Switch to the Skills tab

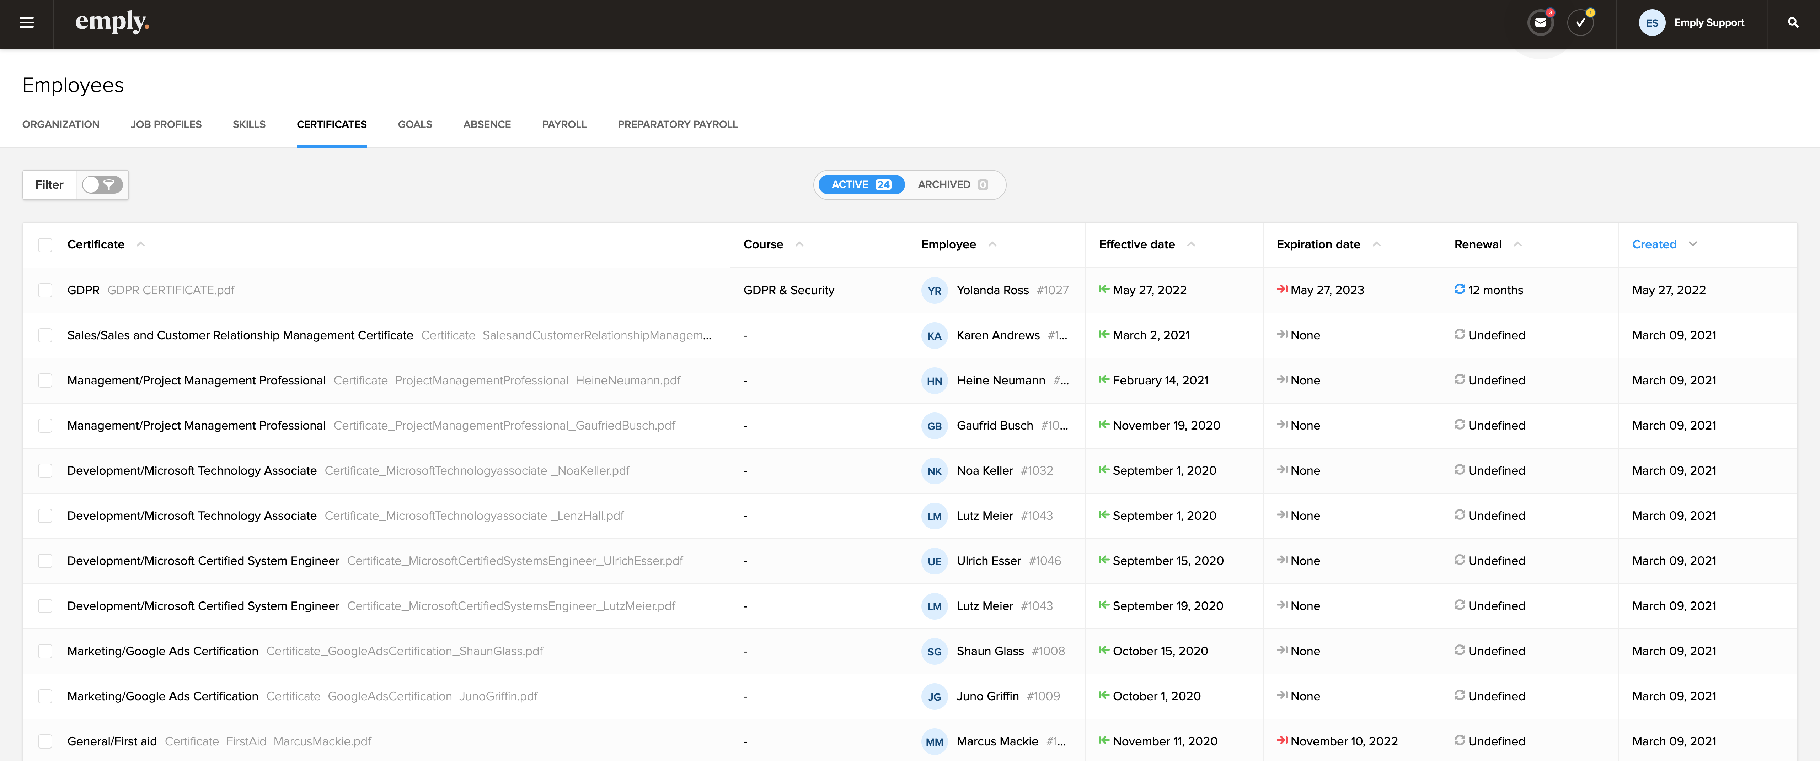pyautogui.click(x=249, y=124)
